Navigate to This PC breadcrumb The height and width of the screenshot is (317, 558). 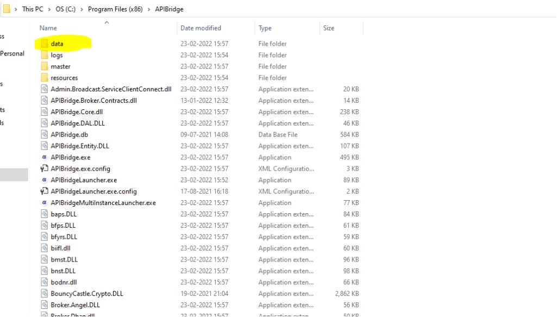coord(33,9)
